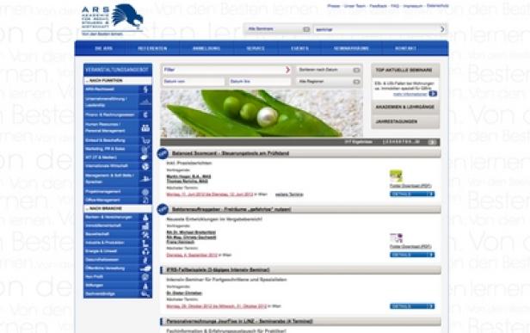Open the page selector in results bar
Viewport: 530px width, 333px height.
433,142
